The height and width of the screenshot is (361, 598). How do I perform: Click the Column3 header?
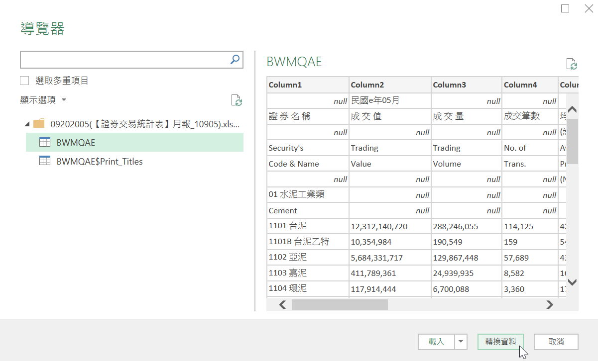click(x=467, y=85)
